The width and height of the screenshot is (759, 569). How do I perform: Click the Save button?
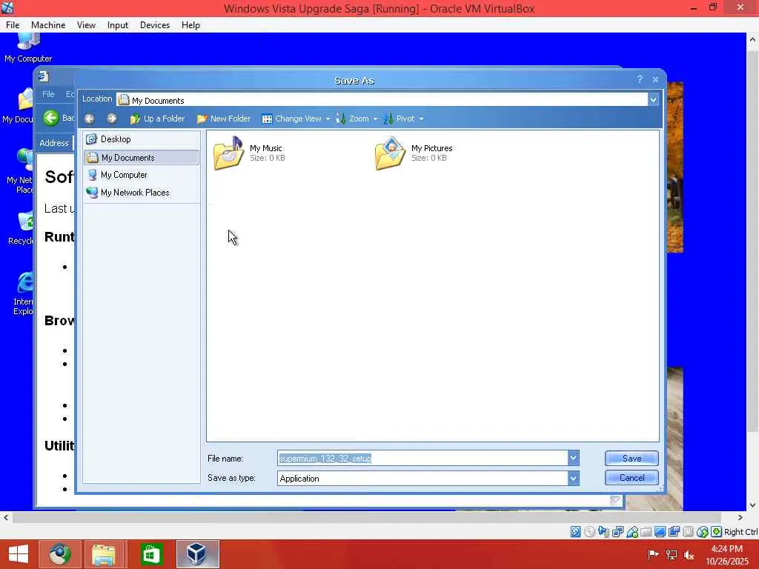(x=632, y=458)
